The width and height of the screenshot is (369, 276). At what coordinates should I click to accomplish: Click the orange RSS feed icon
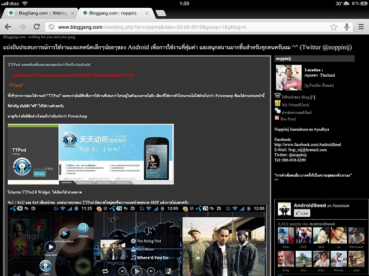tap(277, 118)
